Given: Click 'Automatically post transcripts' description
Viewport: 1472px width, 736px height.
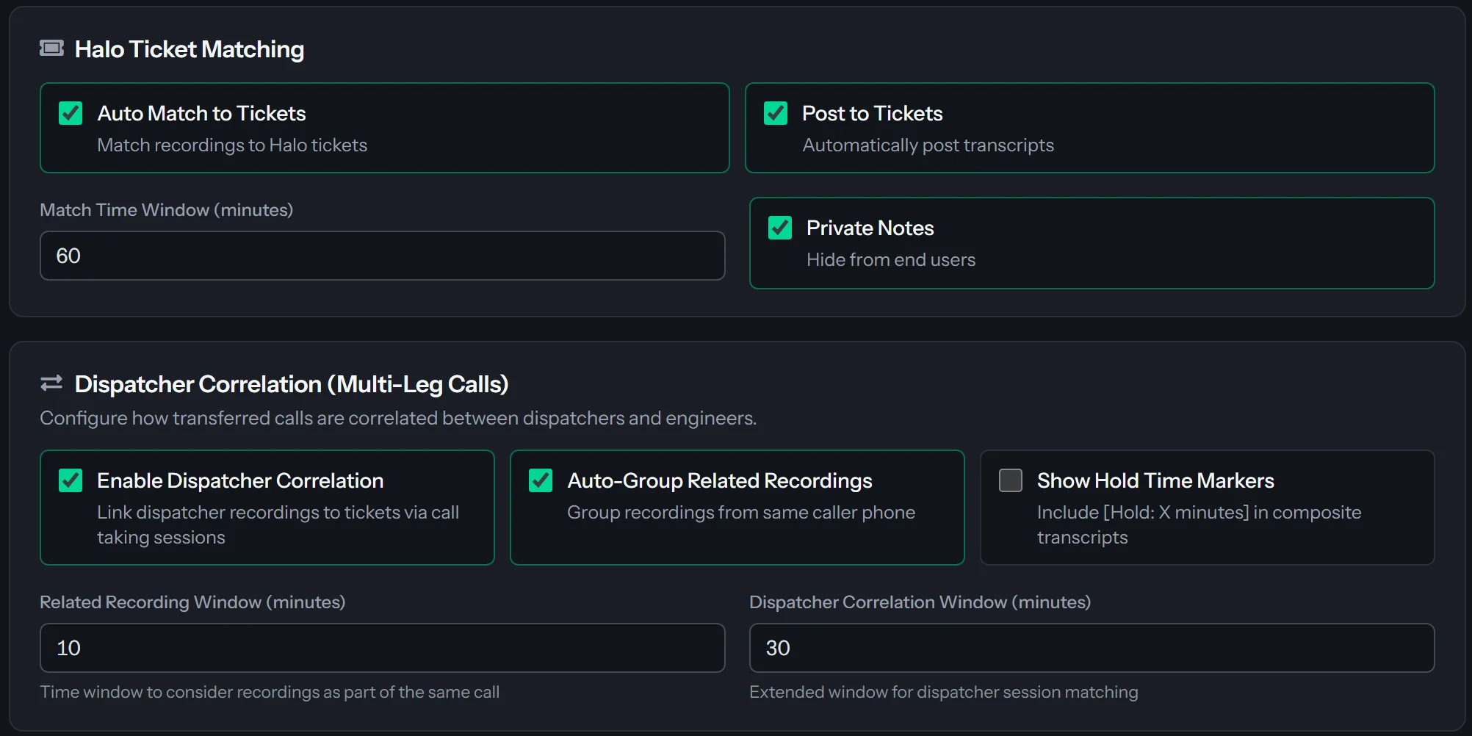Looking at the screenshot, I should [928, 145].
